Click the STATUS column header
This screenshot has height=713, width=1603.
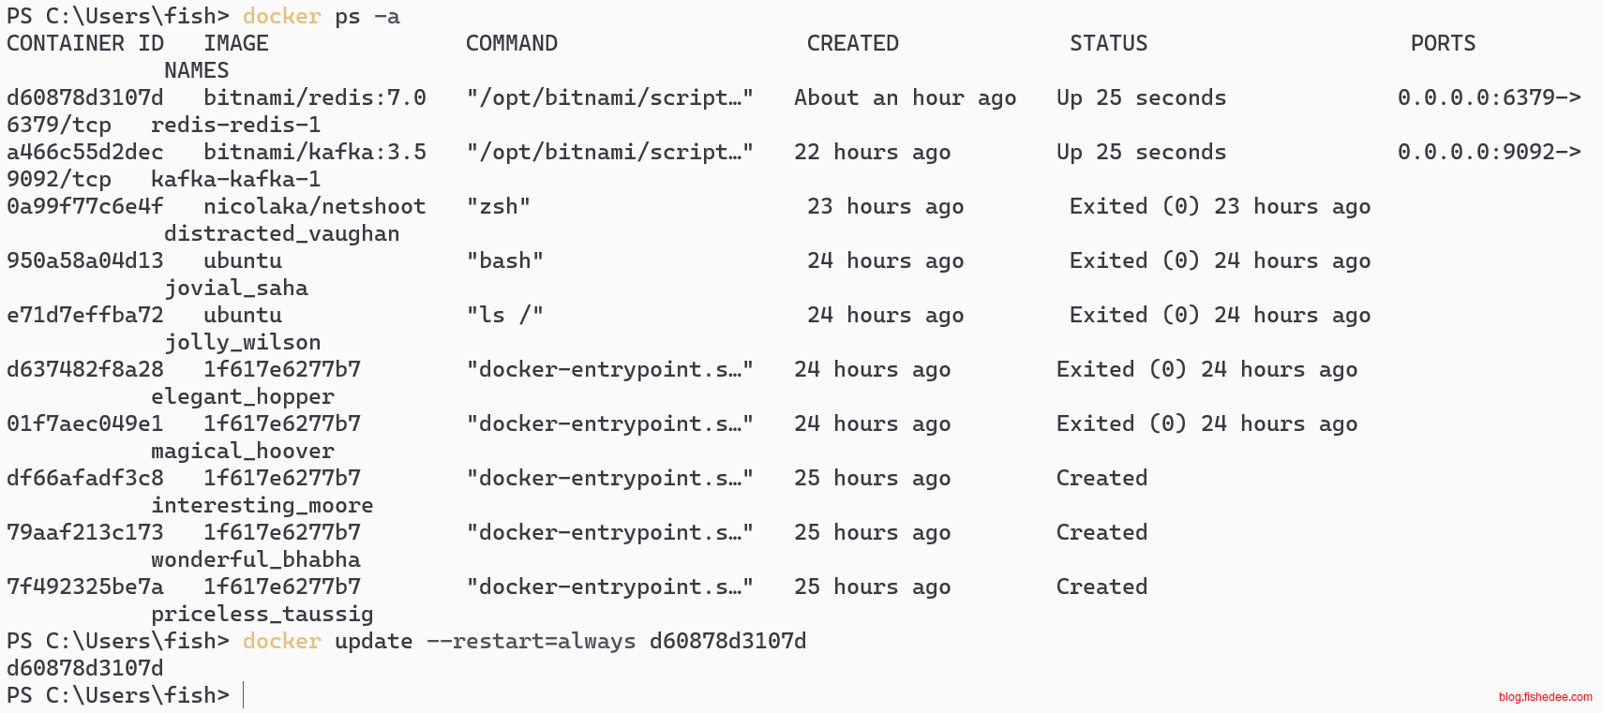(x=1108, y=43)
